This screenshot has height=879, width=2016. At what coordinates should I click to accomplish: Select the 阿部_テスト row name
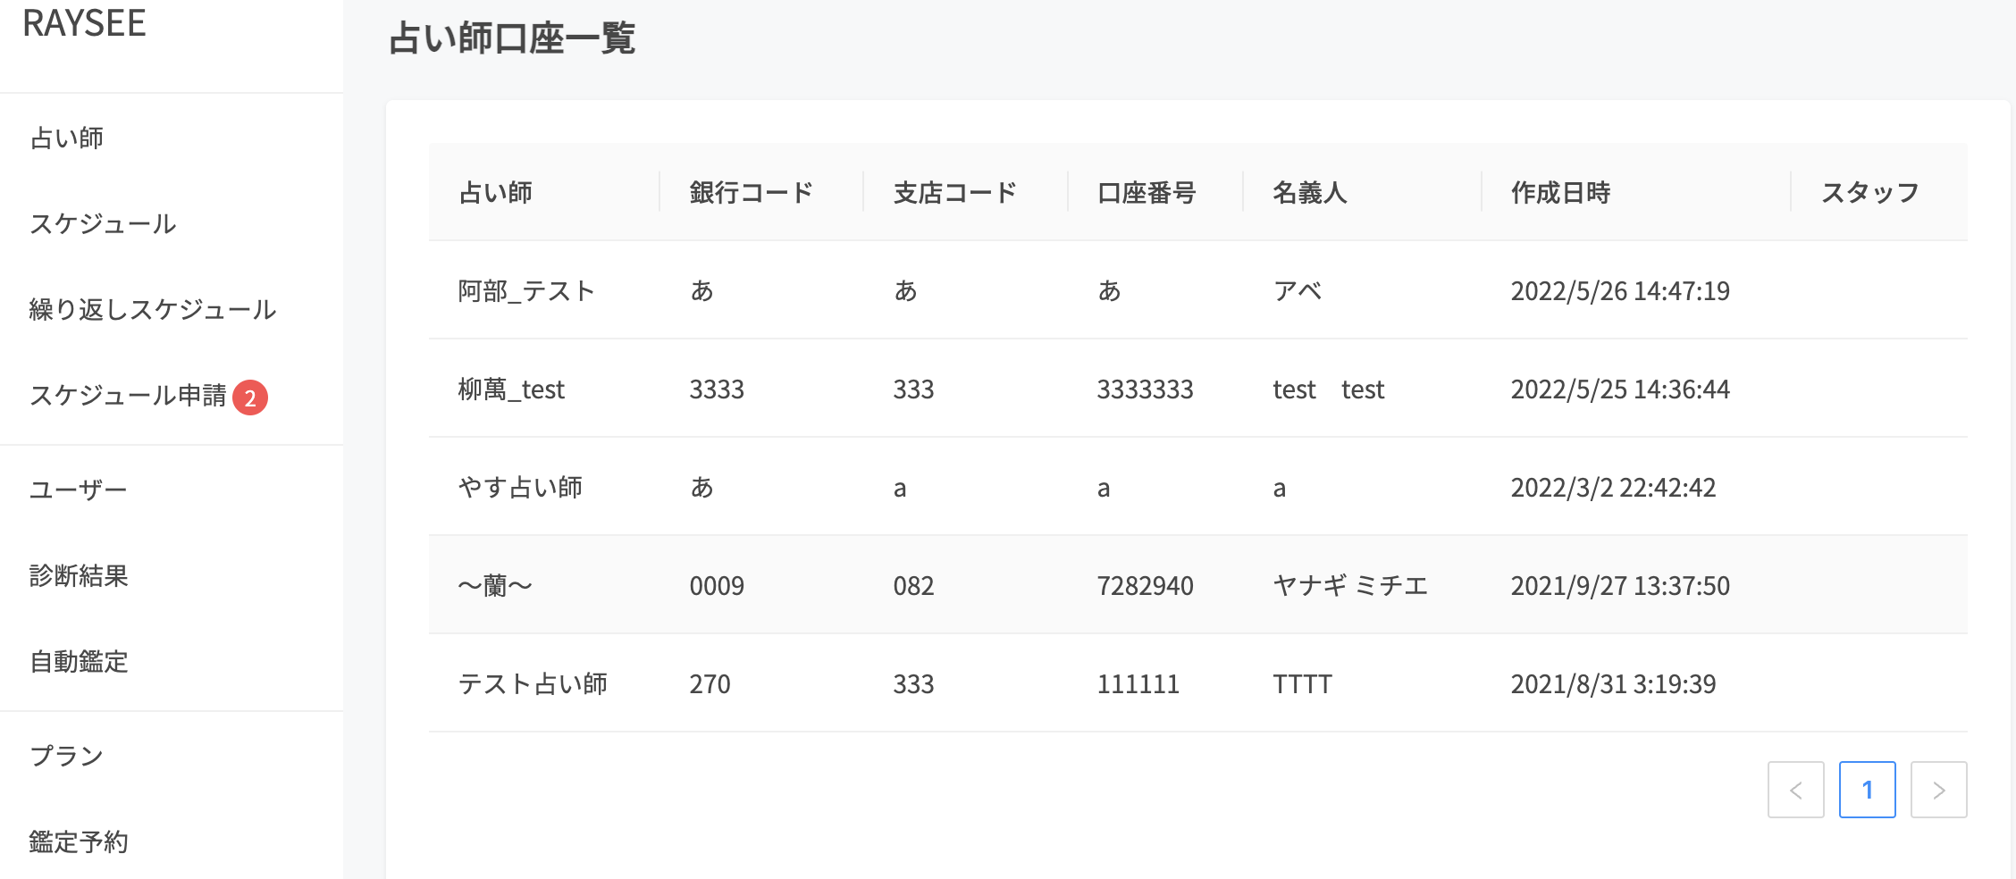[526, 290]
